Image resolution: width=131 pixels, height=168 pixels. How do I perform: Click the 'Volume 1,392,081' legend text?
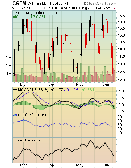[x=31, y=17]
